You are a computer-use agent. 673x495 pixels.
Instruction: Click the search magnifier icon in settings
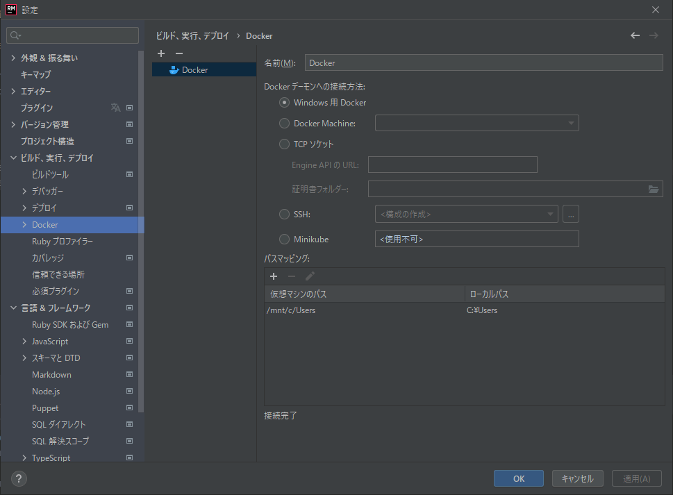[15, 35]
